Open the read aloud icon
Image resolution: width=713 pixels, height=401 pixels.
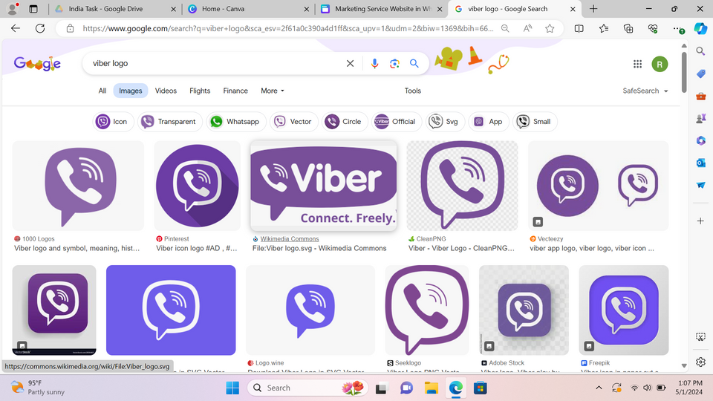[x=527, y=28]
